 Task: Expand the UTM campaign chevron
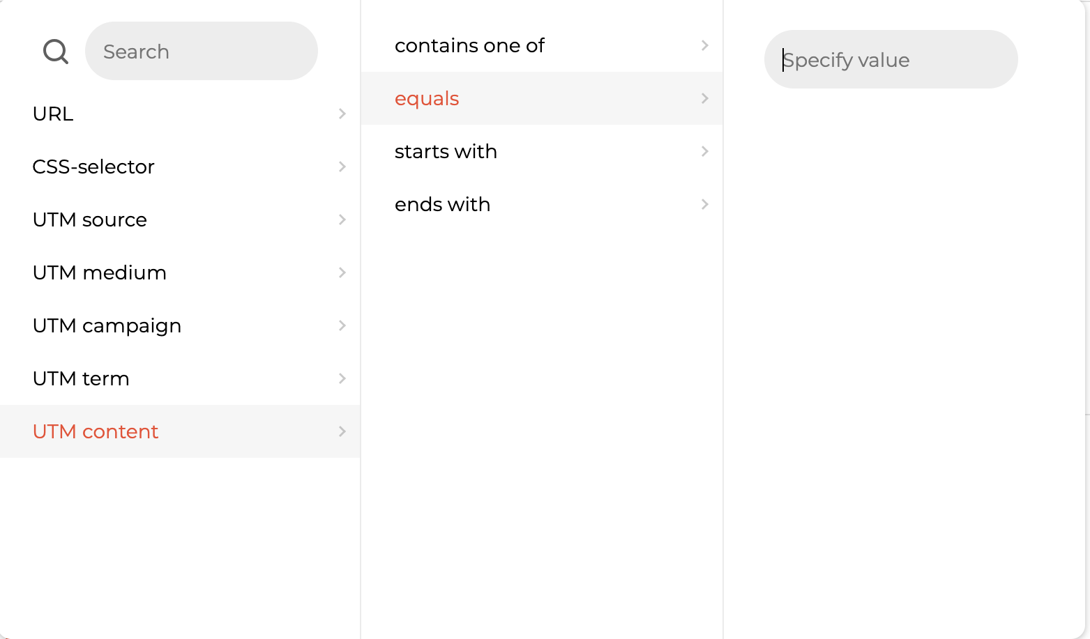[x=342, y=325]
